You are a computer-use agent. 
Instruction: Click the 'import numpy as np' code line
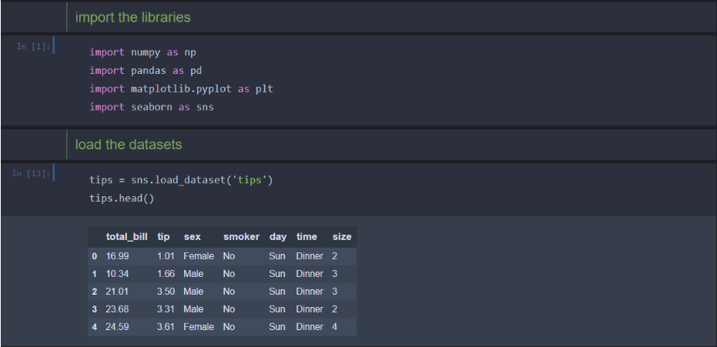tap(143, 52)
